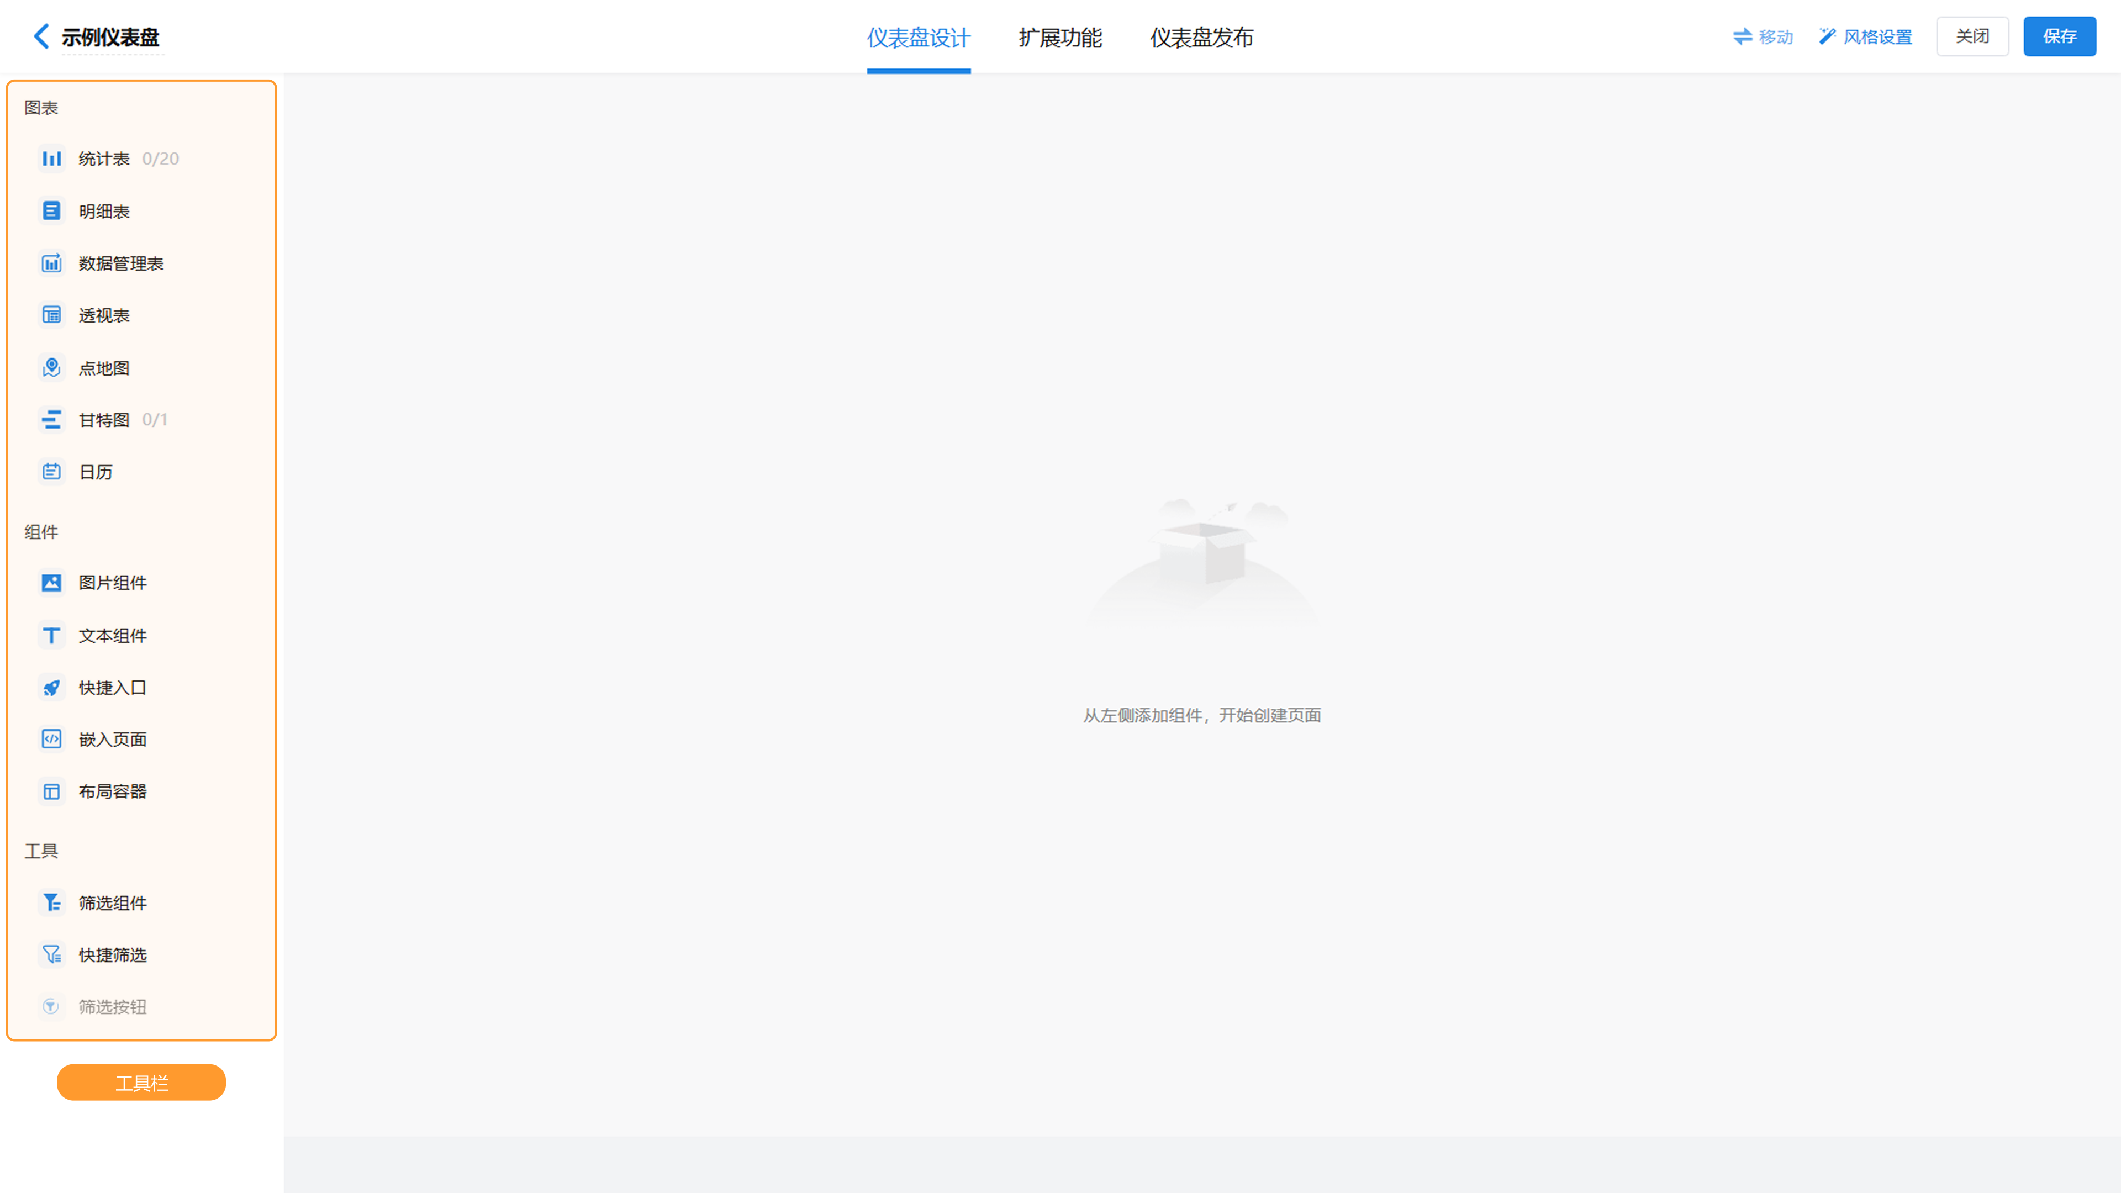
Task: Open the 仪表盘发布 tab
Action: point(1201,37)
